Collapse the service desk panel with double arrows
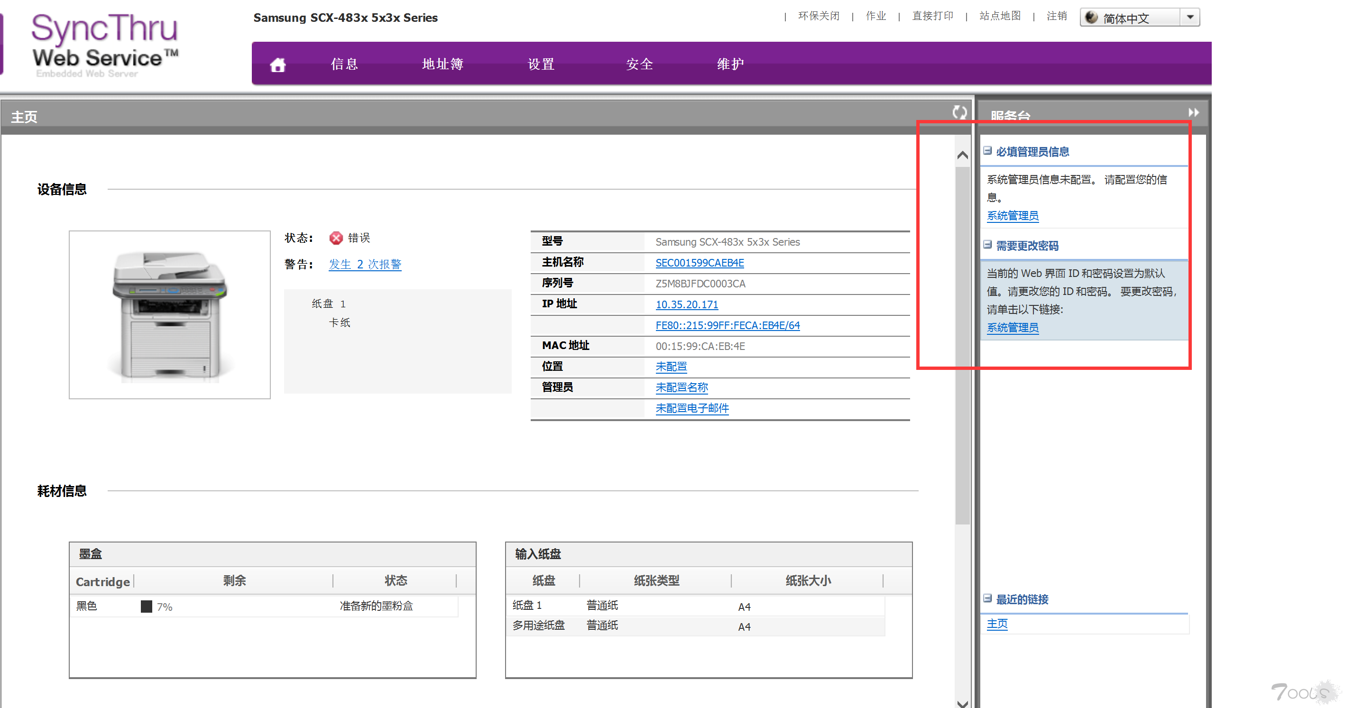Viewport: 1345px width, 708px height. point(1194,112)
